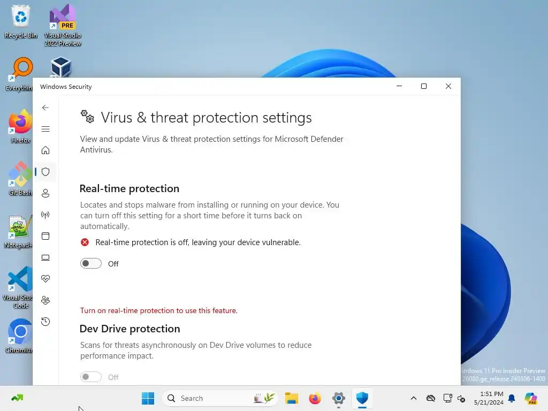Open File Explorer from taskbar
Image resolution: width=548 pixels, height=411 pixels.
[x=291, y=398]
